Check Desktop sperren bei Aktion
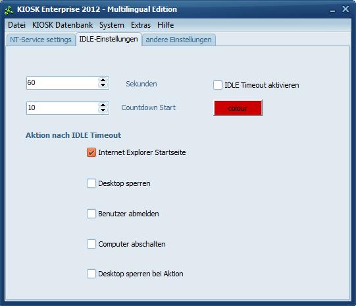356x306 pixels. pos(91,274)
